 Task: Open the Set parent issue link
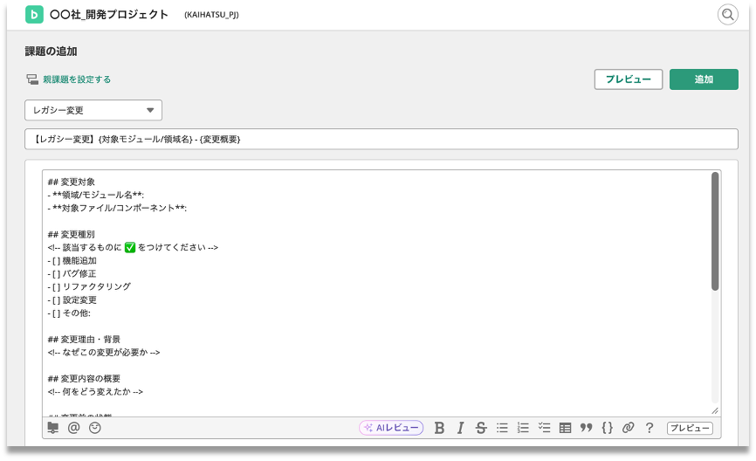pyautogui.click(x=77, y=79)
